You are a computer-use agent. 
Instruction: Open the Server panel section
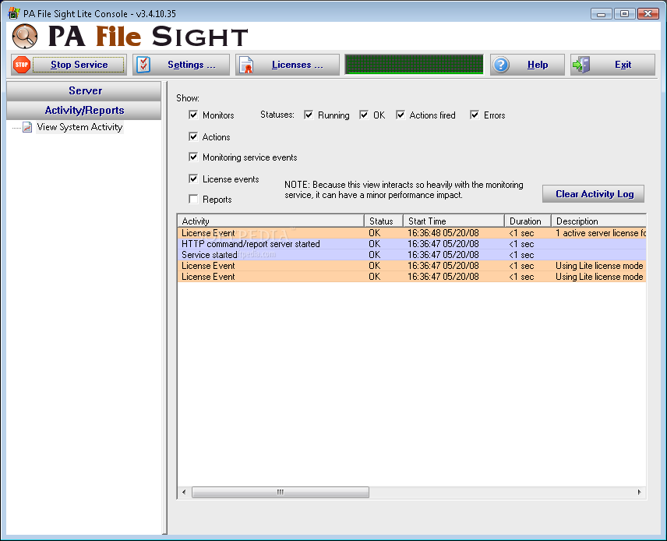(84, 90)
